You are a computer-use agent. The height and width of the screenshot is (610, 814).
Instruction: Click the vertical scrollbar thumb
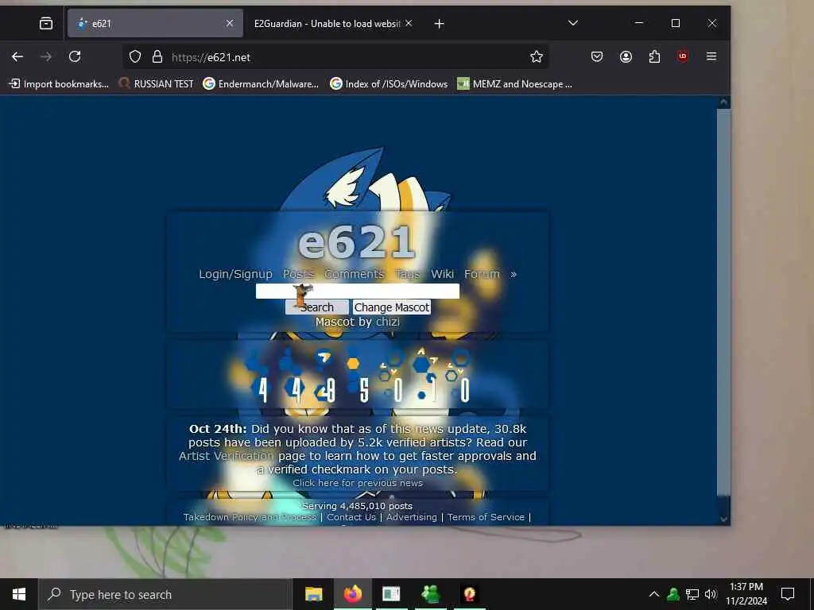(723, 302)
